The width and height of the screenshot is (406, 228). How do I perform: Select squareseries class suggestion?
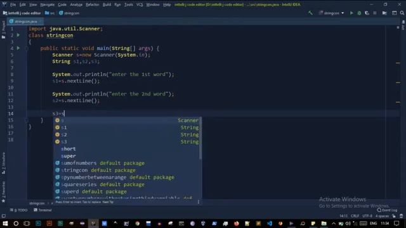[127, 184]
